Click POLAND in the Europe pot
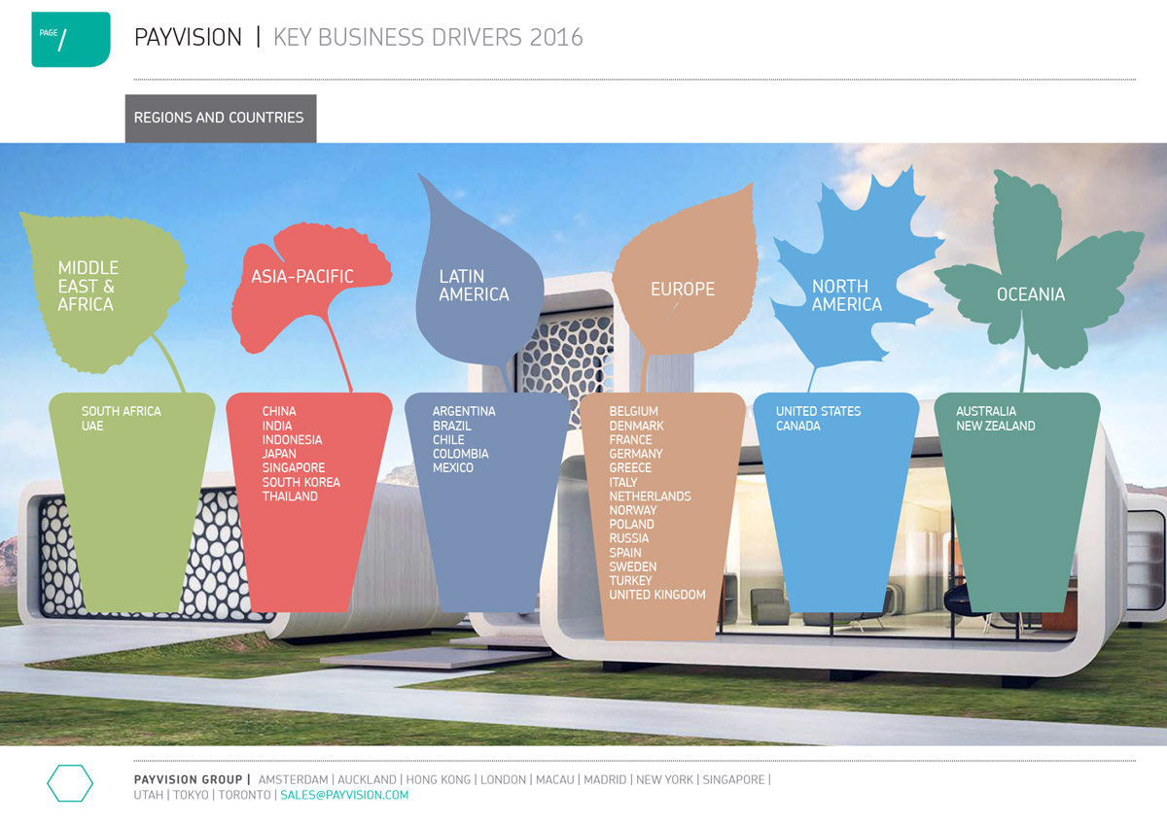Image resolution: width=1167 pixels, height=824 pixels. coord(632,524)
